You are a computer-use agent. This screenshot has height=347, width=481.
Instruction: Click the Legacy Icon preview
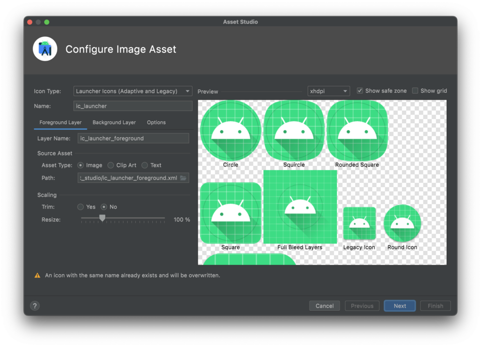359,223
